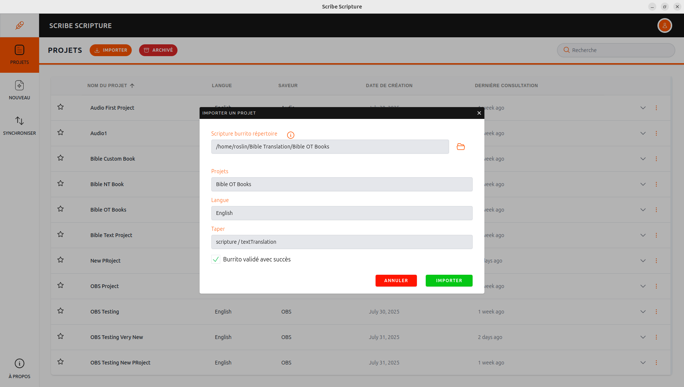684x387 pixels.
Task: Click three-dot menu for OBS Testing row
Action: click(656, 312)
